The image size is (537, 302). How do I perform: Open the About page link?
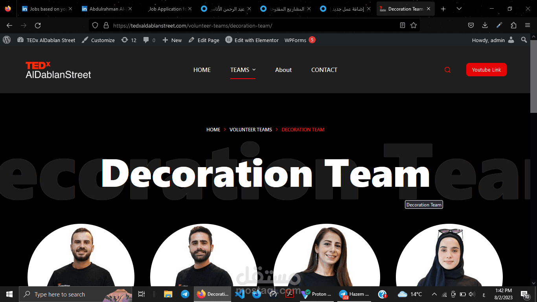(283, 70)
